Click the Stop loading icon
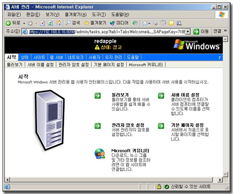233x194 pixels. coord(42,23)
